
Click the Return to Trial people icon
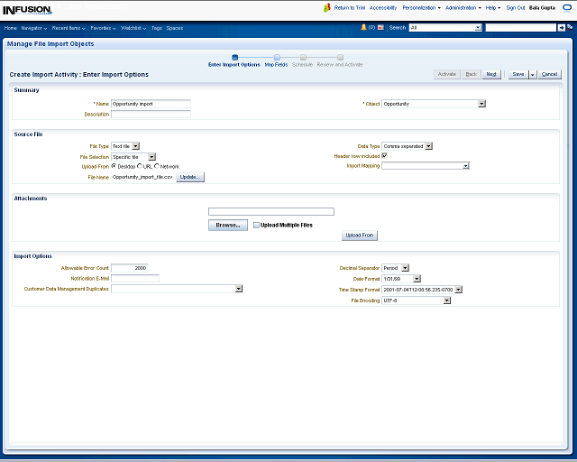point(327,7)
